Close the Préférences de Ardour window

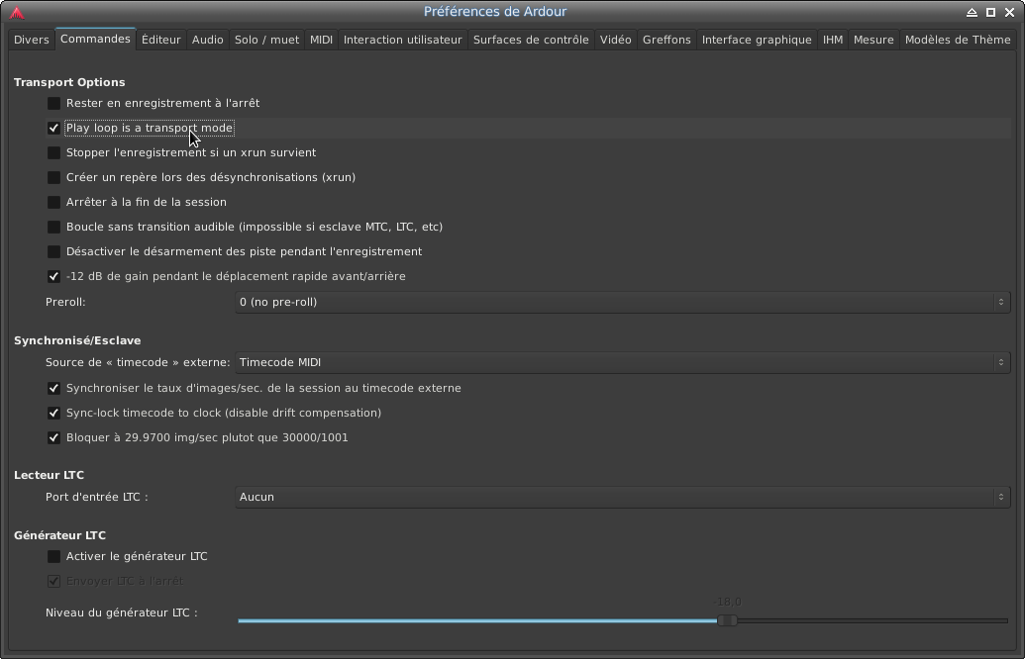pos(1009,13)
